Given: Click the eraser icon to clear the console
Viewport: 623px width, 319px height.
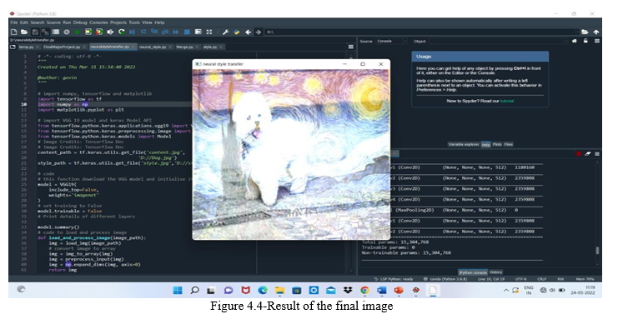Looking at the screenshot, I should pos(588,153).
